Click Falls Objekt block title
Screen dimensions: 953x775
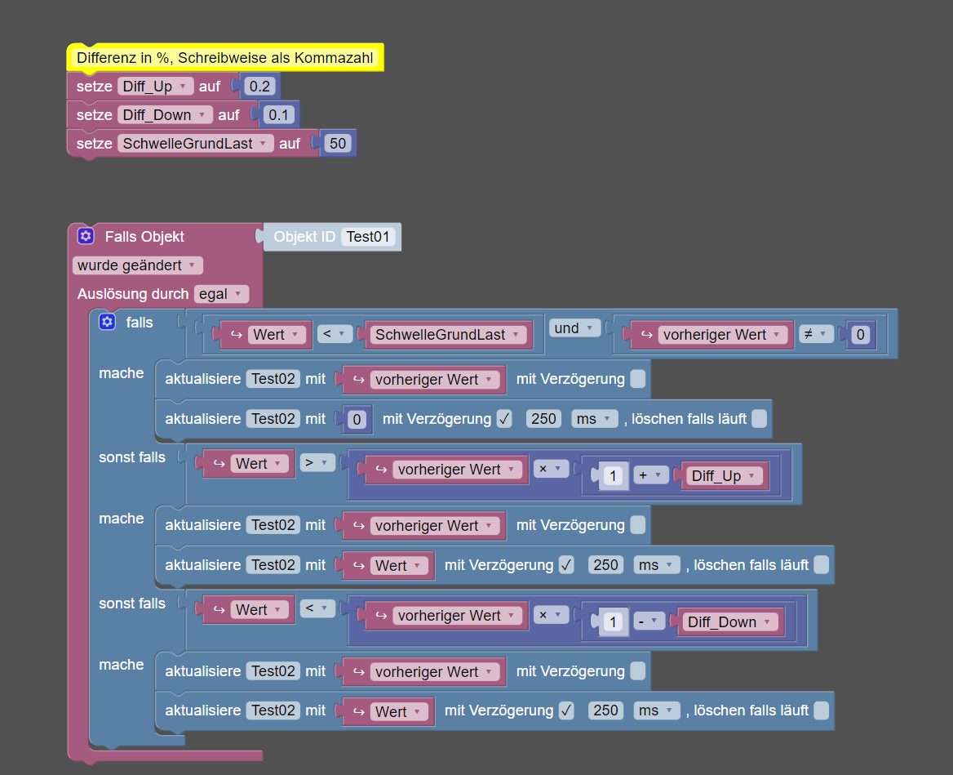(x=144, y=237)
